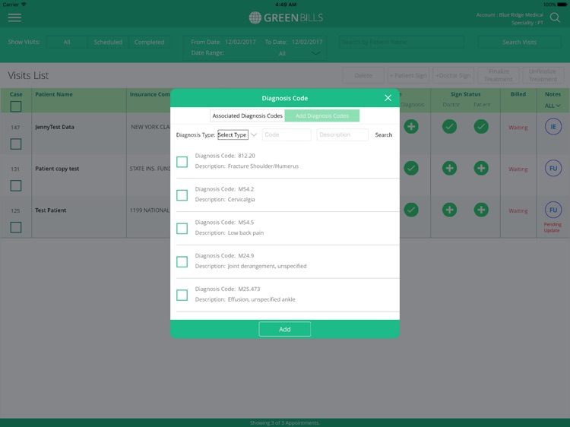Click the GreenBills globe logo
This screenshot has width=570, height=427.
(255, 17)
